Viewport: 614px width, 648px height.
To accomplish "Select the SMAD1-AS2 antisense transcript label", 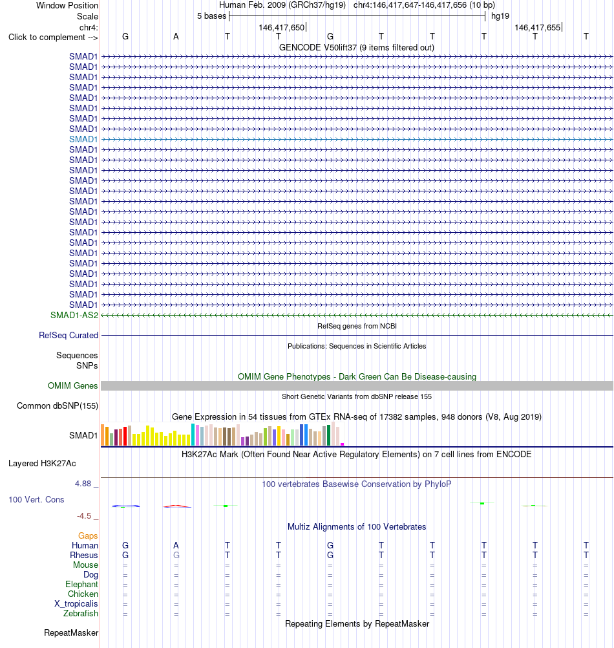I will coord(74,316).
